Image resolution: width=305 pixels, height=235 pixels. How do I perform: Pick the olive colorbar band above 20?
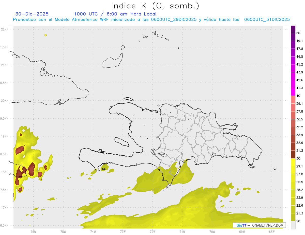(293, 217)
